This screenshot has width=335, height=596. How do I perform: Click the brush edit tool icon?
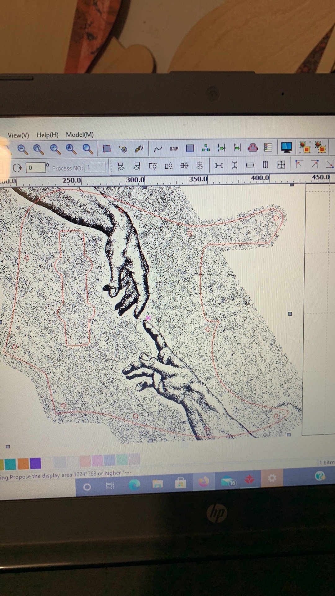pyautogui.click(x=139, y=149)
